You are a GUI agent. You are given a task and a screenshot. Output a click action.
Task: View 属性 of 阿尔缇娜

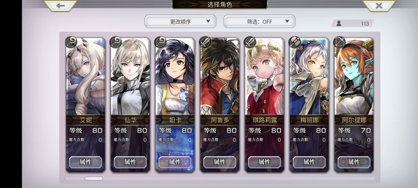point(354,162)
